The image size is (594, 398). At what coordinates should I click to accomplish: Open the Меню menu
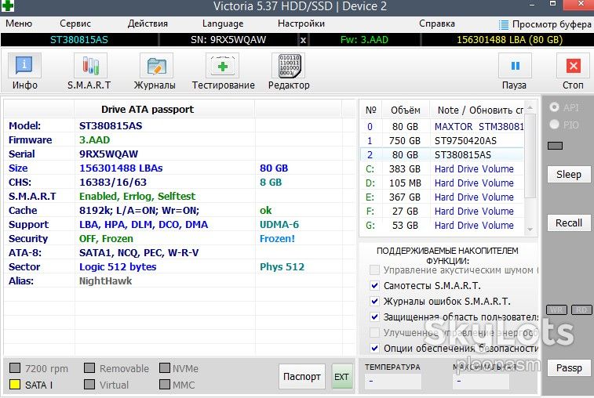[19, 24]
